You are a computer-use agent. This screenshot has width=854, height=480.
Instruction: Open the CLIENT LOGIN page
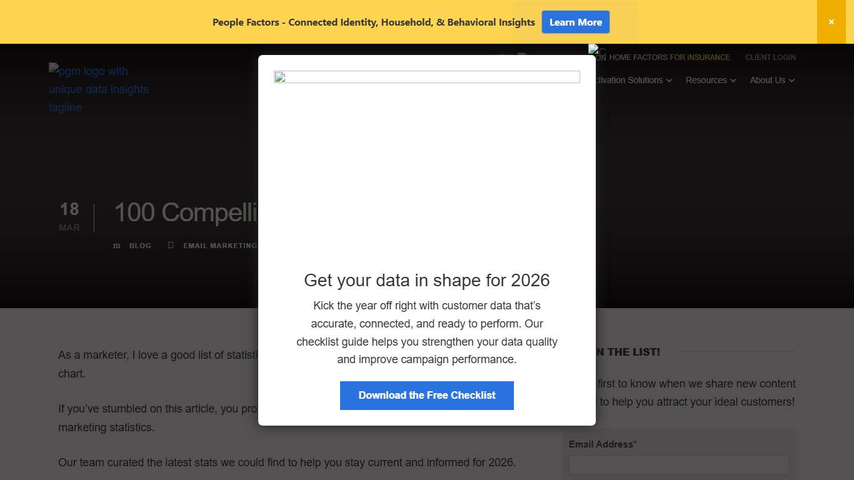(770, 57)
